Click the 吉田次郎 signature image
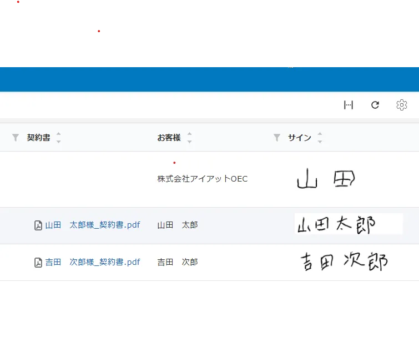The image size is (419, 347). tap(344, 261)
